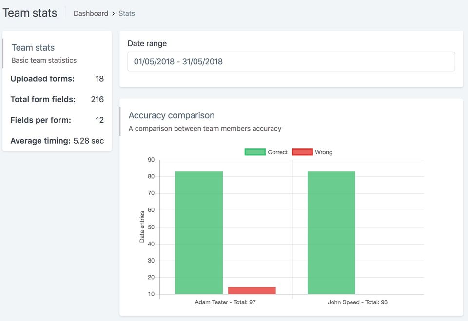The height and width of the screenshot is (321, 468).
Task: Click the 'Team stats' page heading
Action: [x=30, y=13]
